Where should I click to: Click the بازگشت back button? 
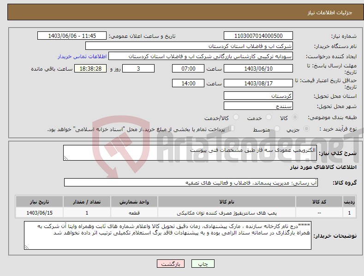pyautogui.click(x=171, y=264)
